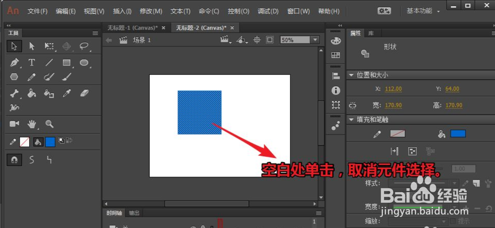
Task: Open the 基本功能 workspace switcher
Action: 419,11
